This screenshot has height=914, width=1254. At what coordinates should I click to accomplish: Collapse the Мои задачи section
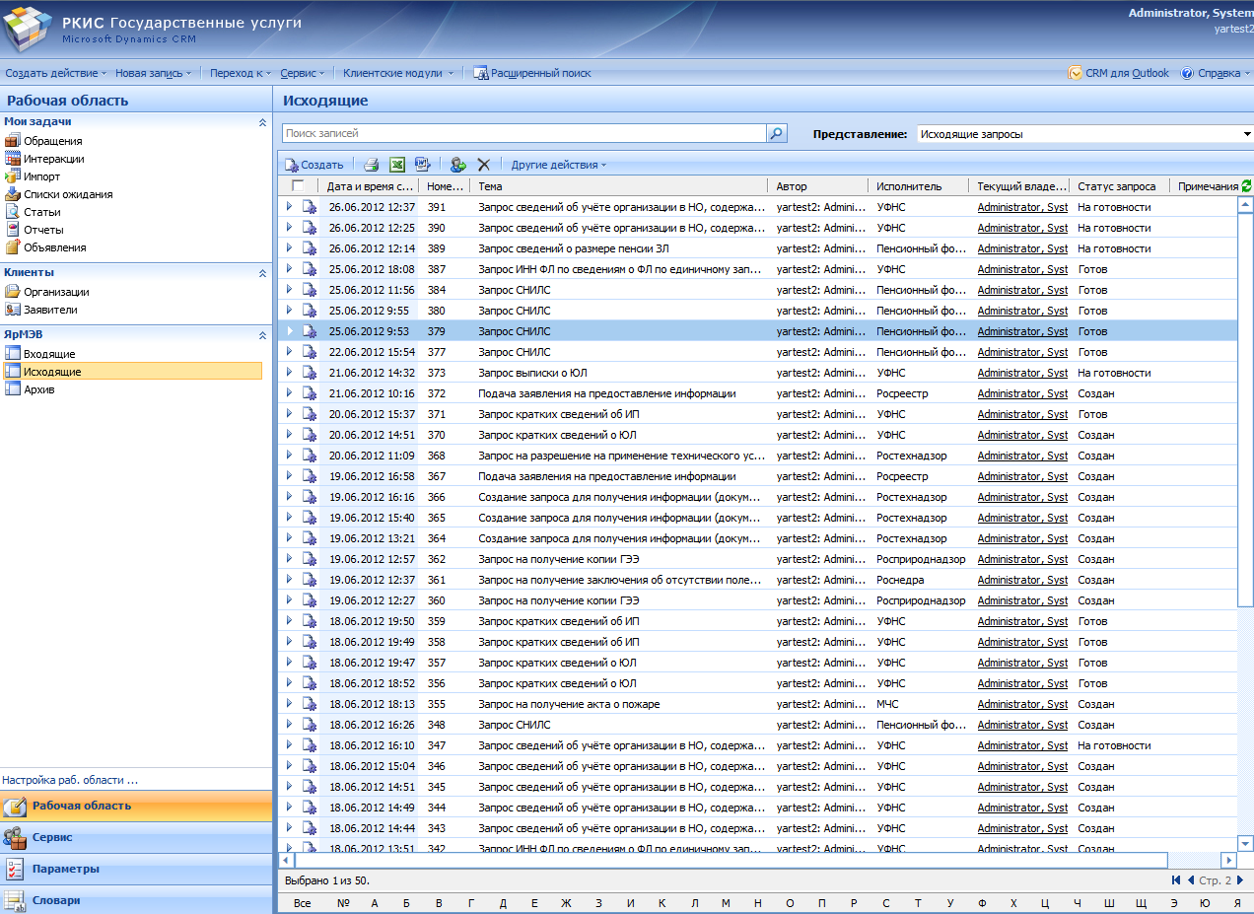262,122
